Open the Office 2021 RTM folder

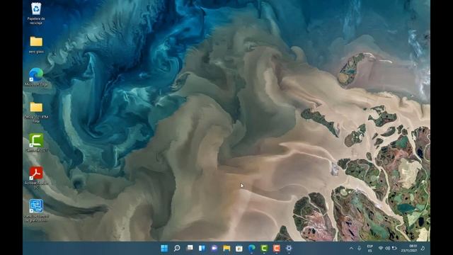click(x=36, y=112)
